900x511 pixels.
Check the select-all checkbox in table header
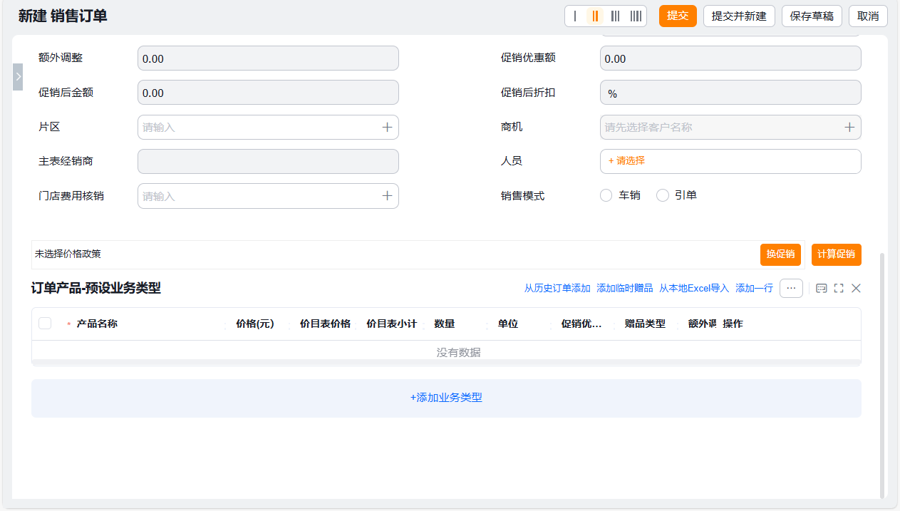click(x=45, y=323)
